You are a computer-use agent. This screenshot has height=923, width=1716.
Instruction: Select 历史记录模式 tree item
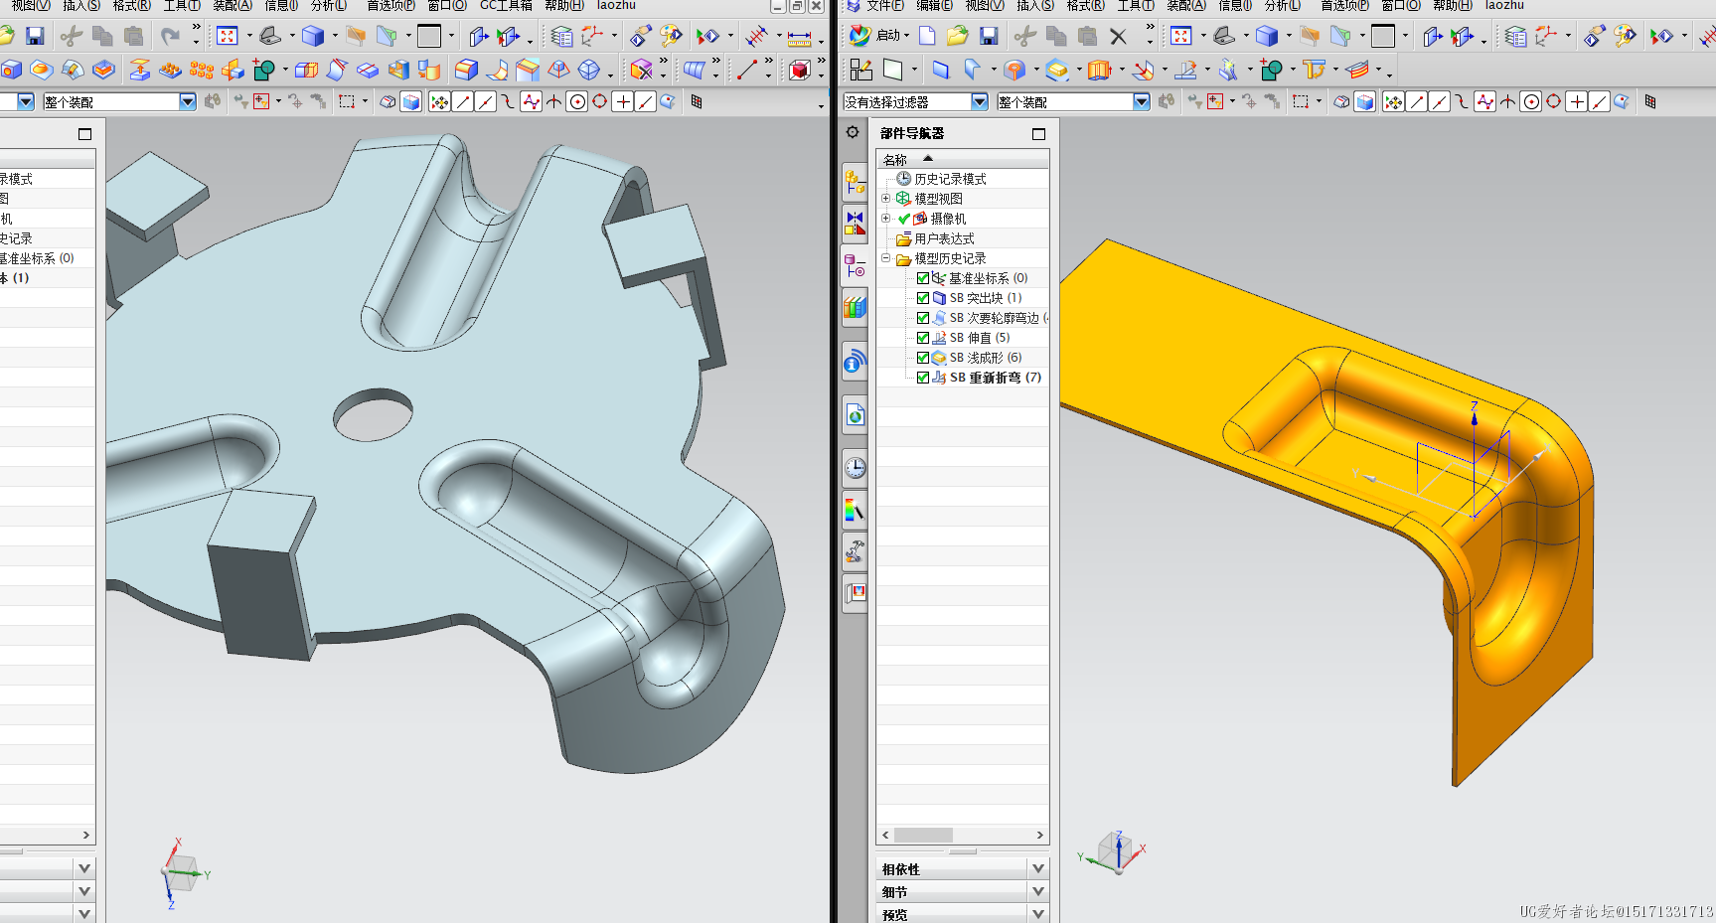point(950,179)
